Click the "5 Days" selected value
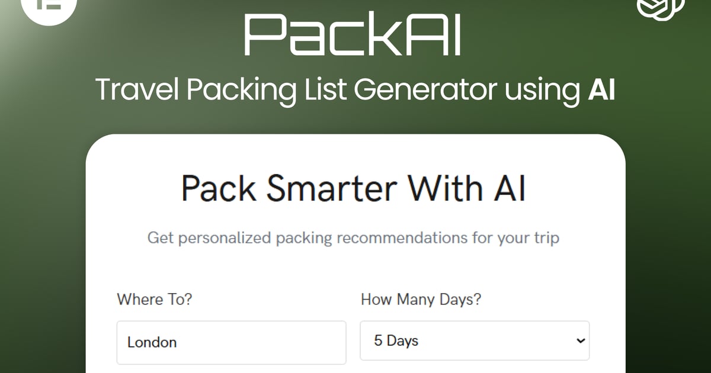Screen dimensions: 711x373 click(396, 341)
